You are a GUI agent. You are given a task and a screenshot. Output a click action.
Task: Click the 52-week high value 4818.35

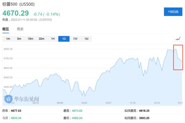[x=144, y=111]
